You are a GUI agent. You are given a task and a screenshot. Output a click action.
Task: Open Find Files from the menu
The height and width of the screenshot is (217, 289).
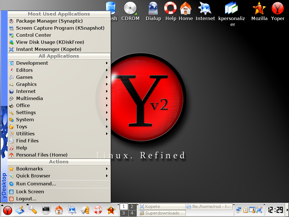[x=59, y=141]
